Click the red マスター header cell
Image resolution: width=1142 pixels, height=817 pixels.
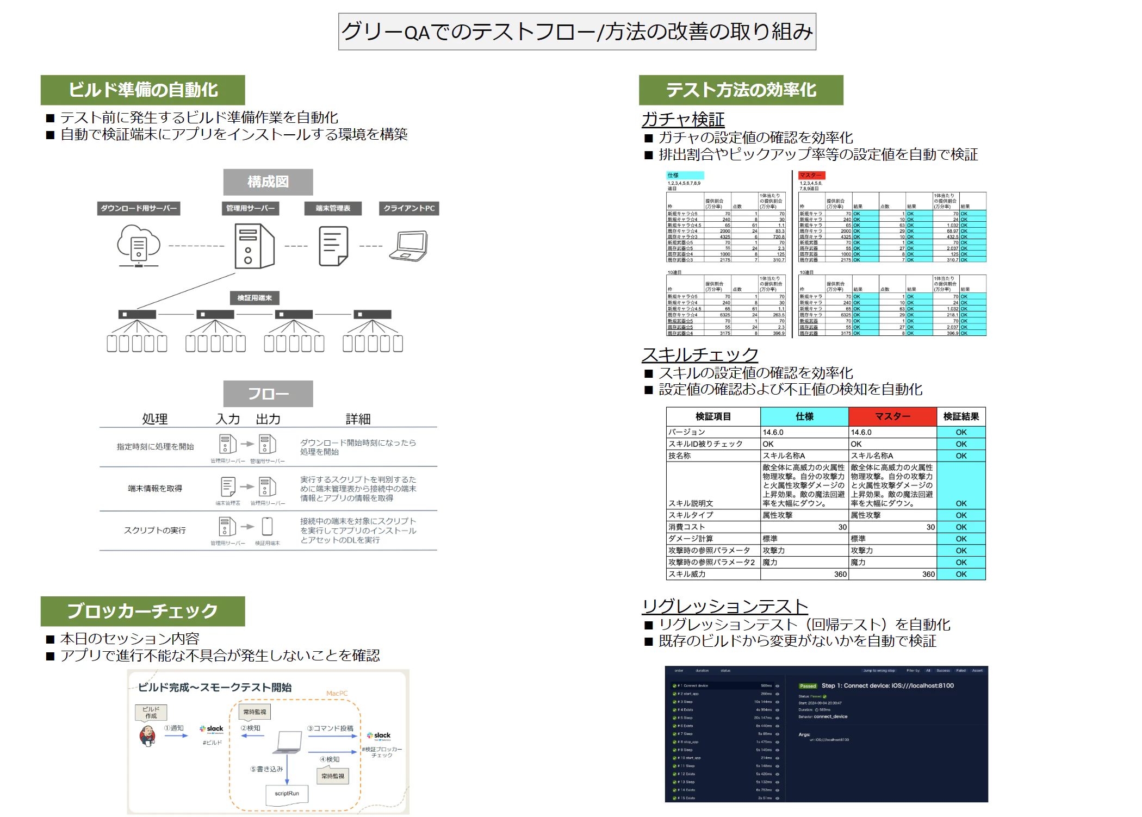tap(892, 416)
